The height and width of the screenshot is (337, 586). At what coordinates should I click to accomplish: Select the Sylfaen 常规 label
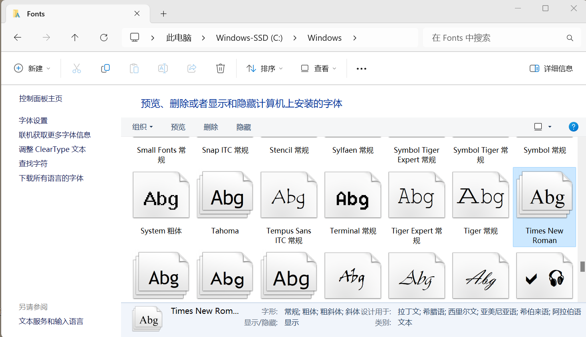[x=353, y=150]
